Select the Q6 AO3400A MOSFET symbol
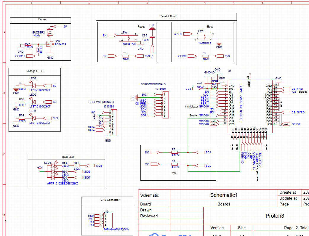The image size is (309, 236). (49, 45)
